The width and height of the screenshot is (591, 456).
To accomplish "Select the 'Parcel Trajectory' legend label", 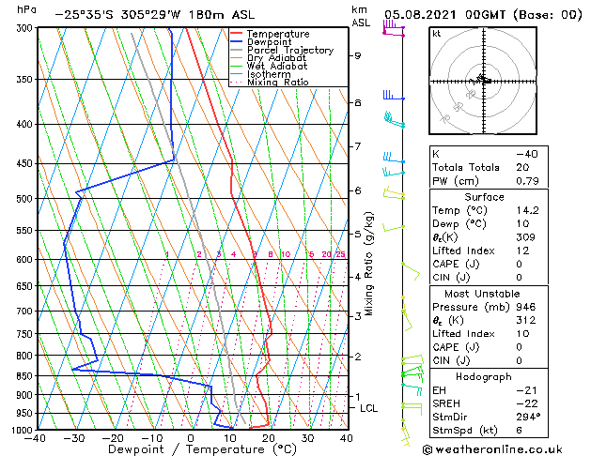I will click(290, 50).
